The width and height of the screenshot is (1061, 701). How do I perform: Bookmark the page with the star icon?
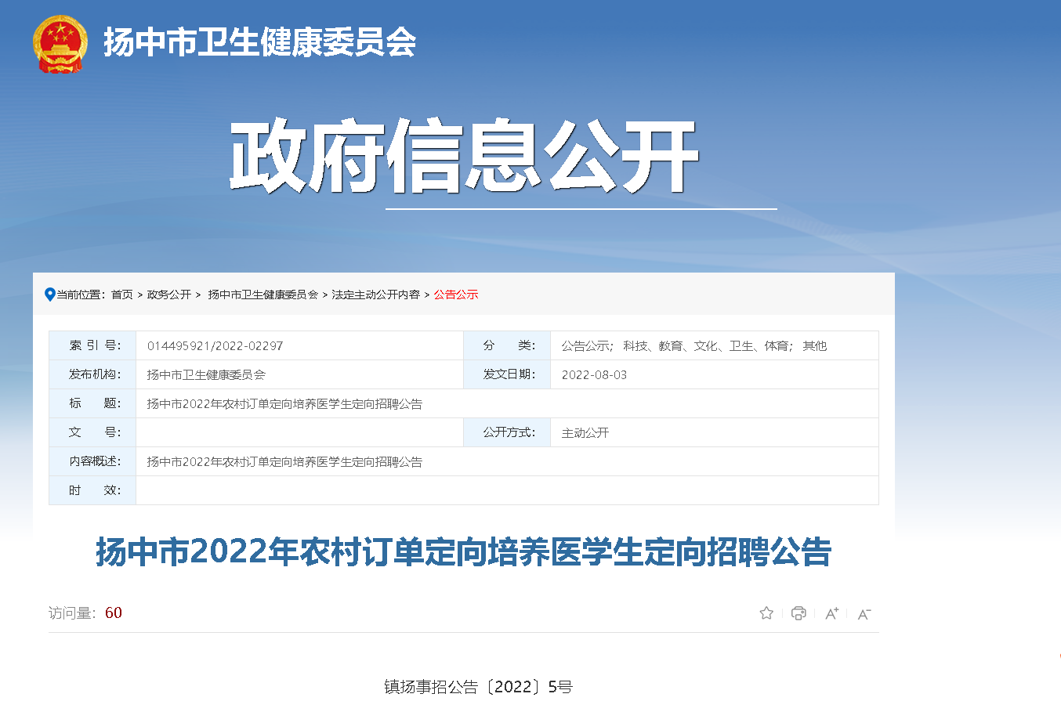point(766,612)
